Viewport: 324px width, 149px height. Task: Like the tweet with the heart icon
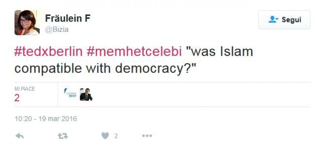tap(105, 136)
